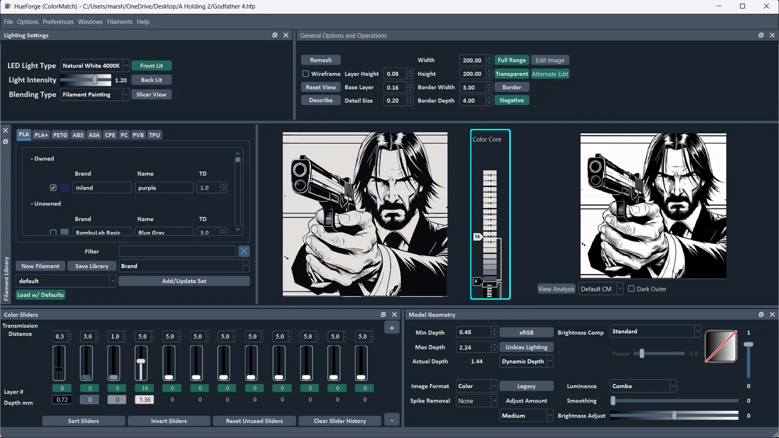The width and height of the screenshot is (779, 438).
Task: Uncheck the inland purple filament checkbox
Action: pyautogui.click(x=53, y=187)
